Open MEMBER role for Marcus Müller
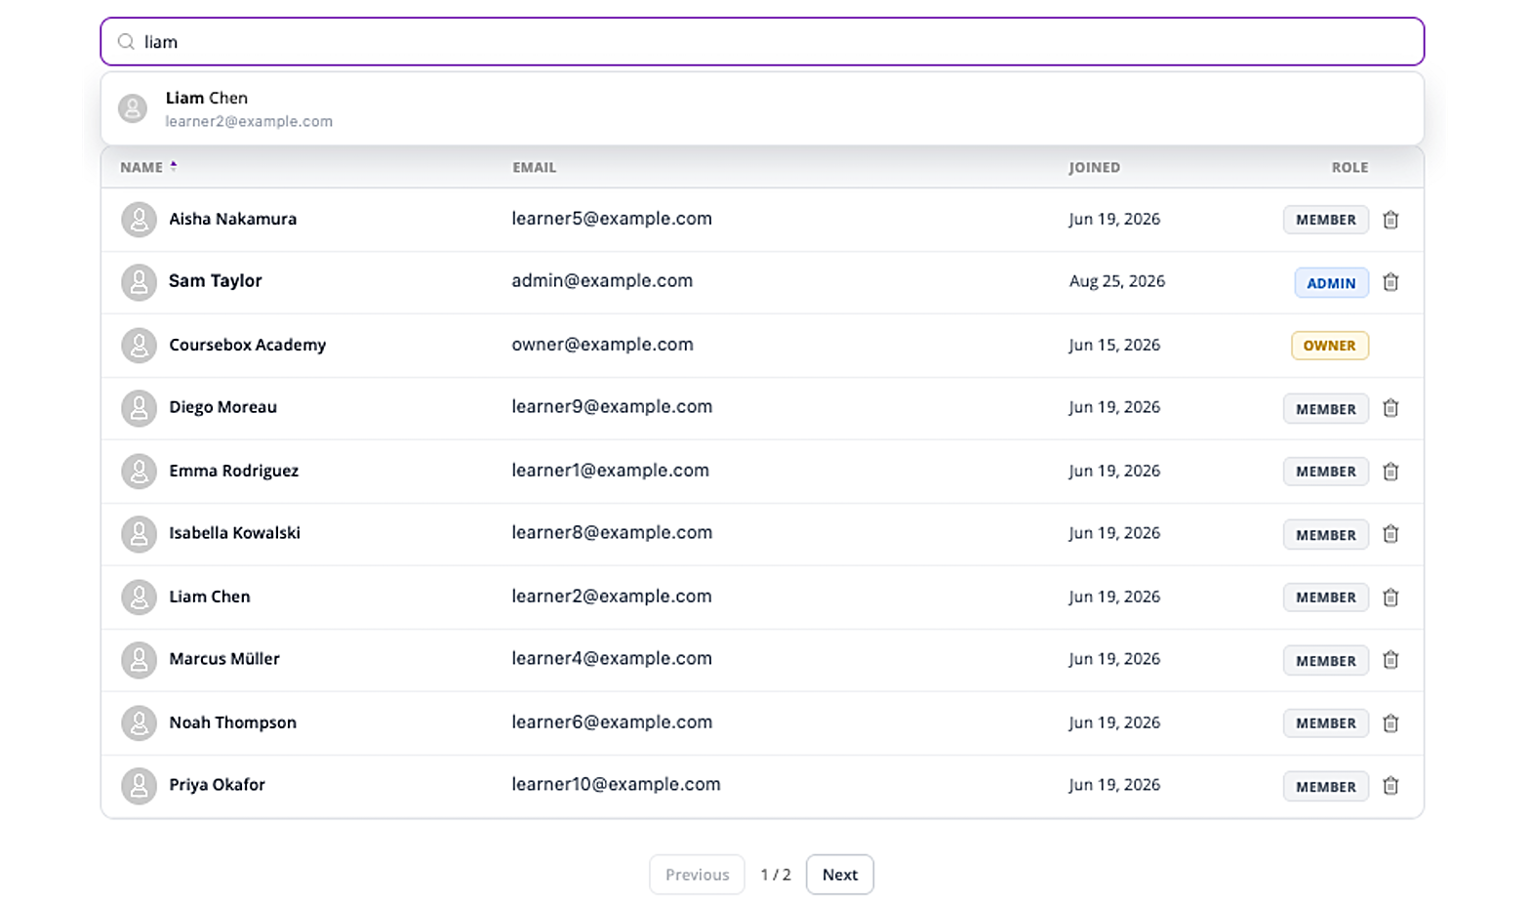This screenshot has width=1530, height=908. point(1326,661)
